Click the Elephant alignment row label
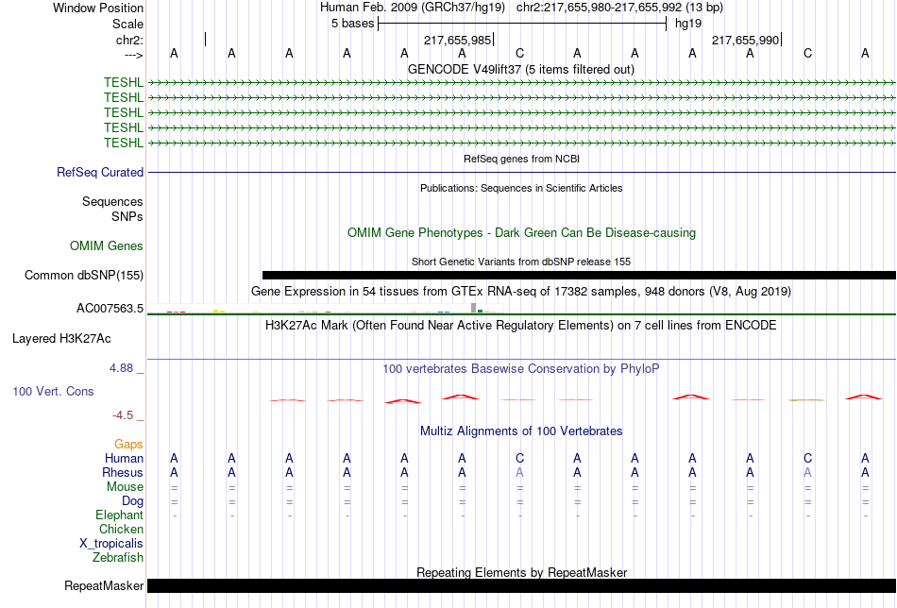Screen dimensions: 897x608 [x=120, y=515]
